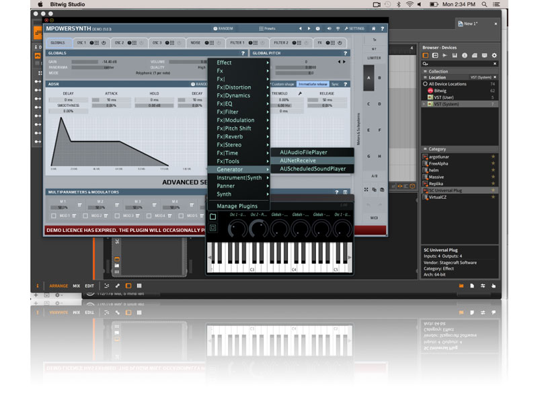Select the Bitwig device location

(x=460, y=91)
